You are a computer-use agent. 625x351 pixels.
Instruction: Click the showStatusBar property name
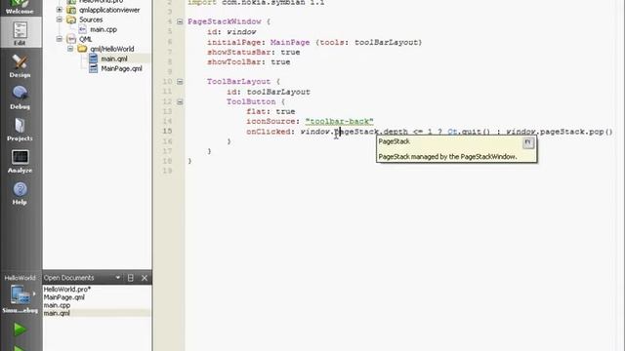pos(238,52)
